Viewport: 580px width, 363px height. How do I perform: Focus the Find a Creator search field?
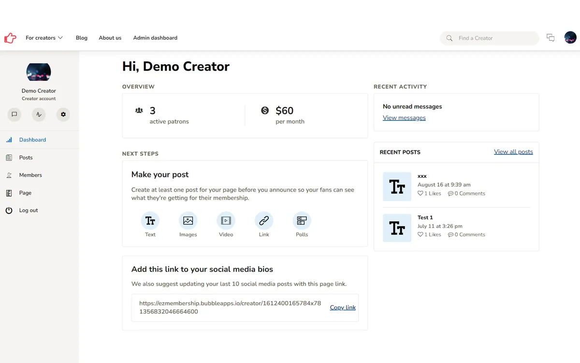click(x=489, y=38)
